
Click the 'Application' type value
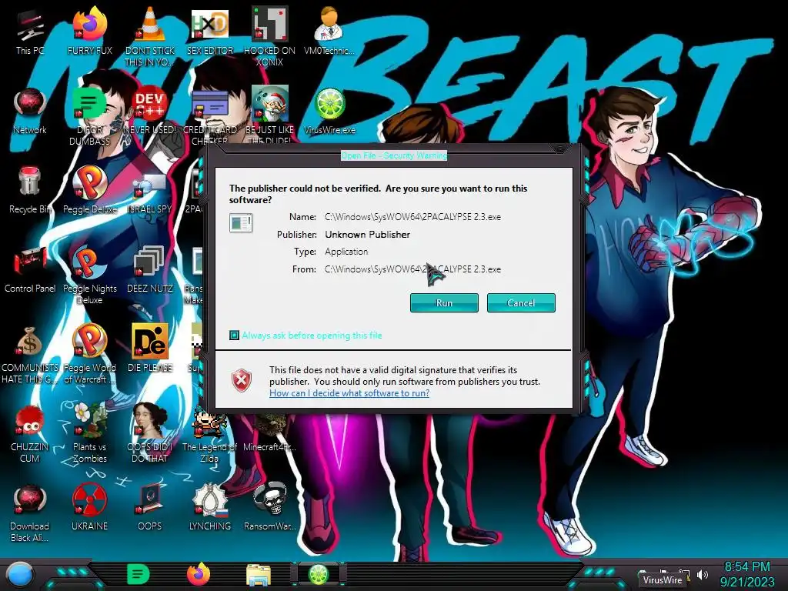click(346, 252)
